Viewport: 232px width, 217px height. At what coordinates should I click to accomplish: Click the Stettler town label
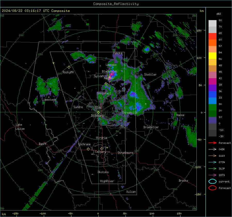(150, 75)
